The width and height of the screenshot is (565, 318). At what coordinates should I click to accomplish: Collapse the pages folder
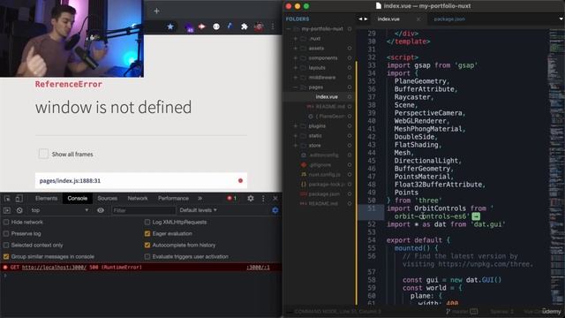[296, 87]
